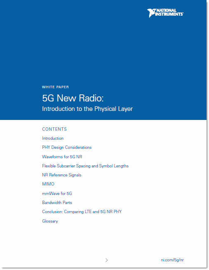Jump to Waveforms for 5G NR
This screenshot has height=270, width=209.
[62, 157]
